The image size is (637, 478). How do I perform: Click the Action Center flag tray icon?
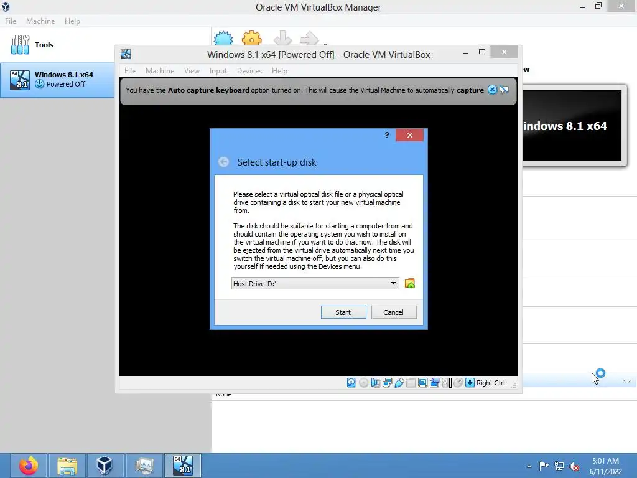pos(544,466)
